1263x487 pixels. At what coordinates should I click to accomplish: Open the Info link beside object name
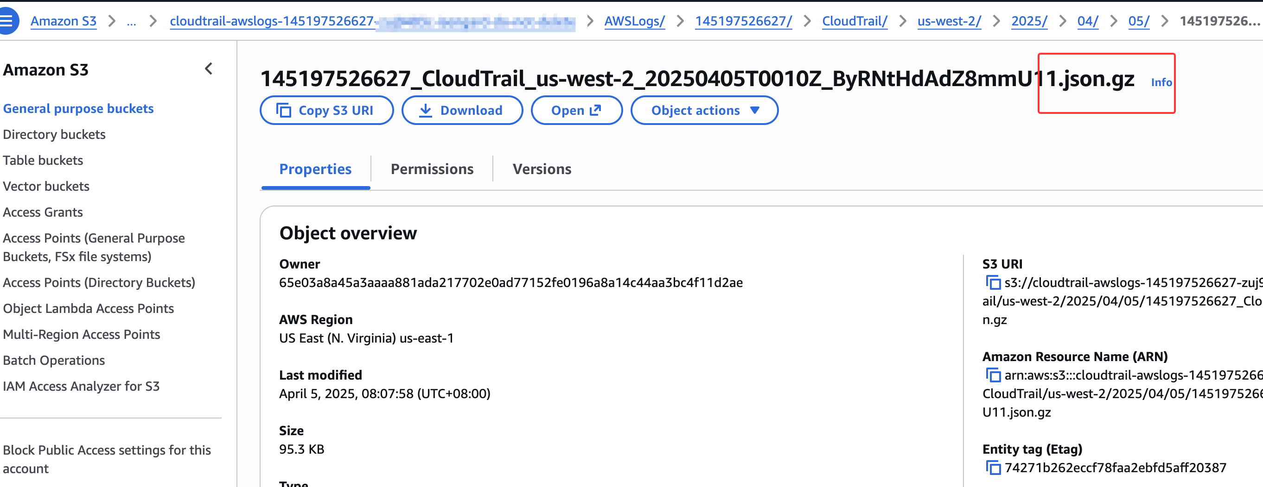(x=1161, y=82)
